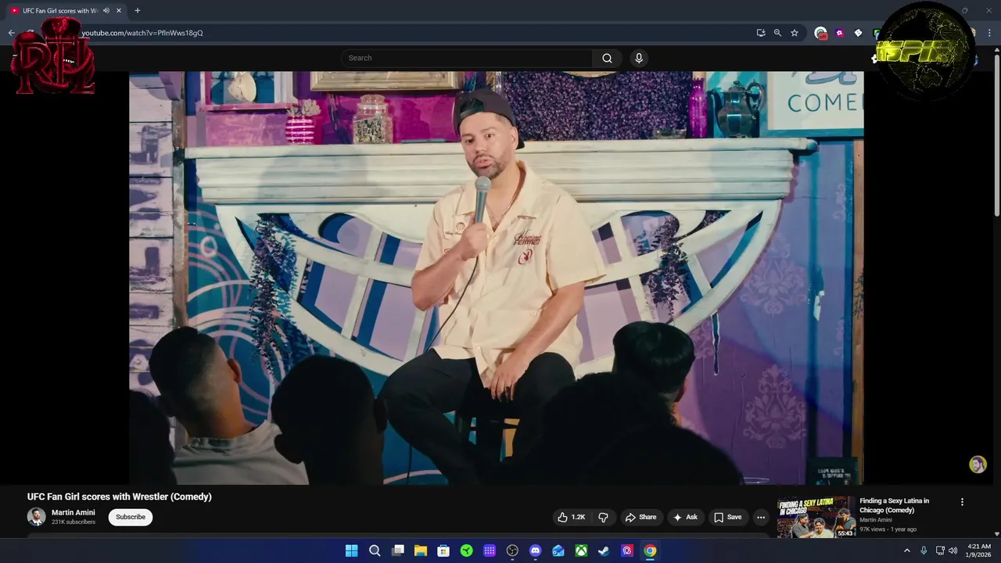Click '231K subscribers' text

[x=74, y=522]
